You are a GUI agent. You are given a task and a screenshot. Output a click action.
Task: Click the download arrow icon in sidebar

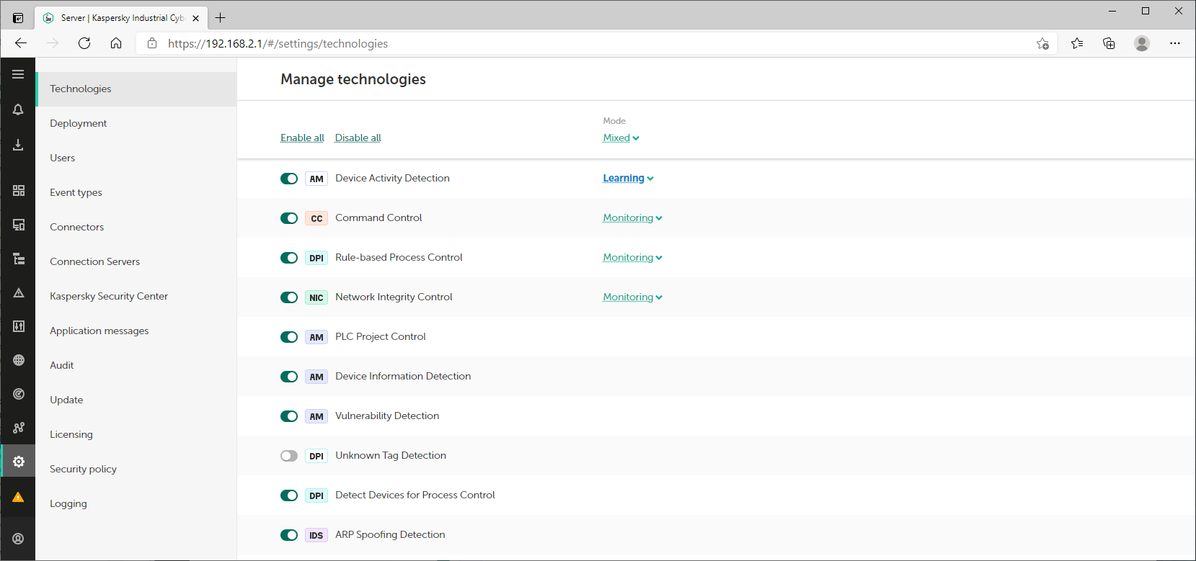point(18,145)
